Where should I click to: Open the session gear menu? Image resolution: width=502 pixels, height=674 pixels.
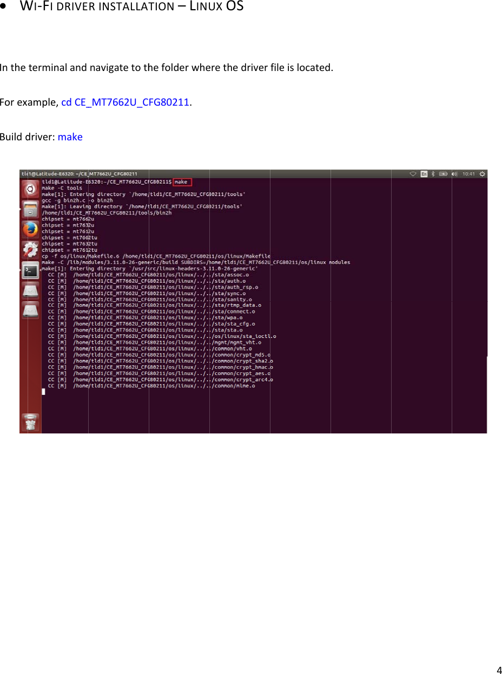481,174
